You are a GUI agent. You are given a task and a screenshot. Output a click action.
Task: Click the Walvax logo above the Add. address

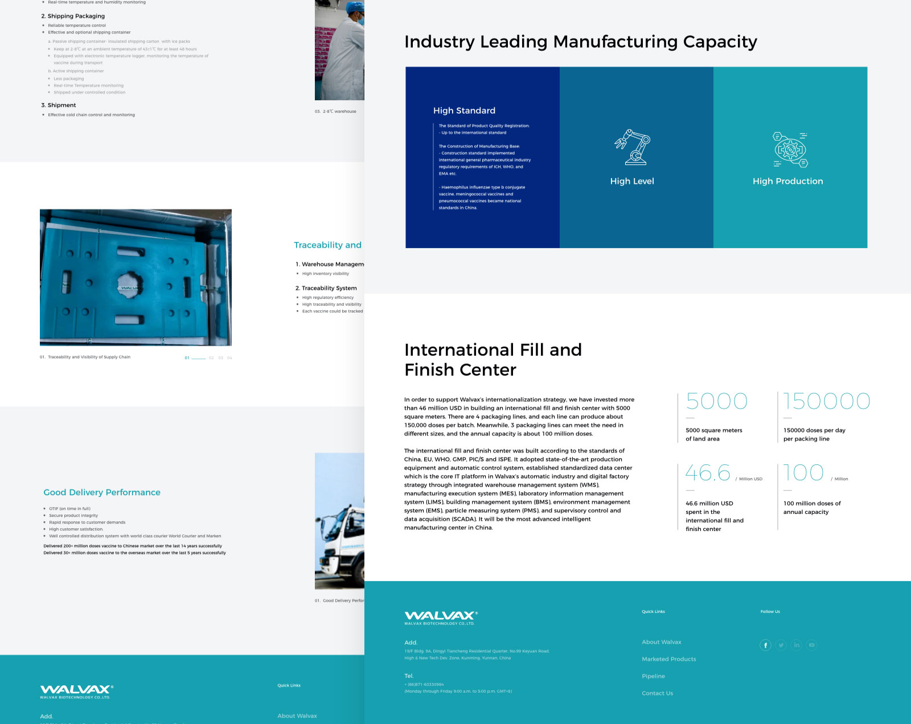pos(441,618)
